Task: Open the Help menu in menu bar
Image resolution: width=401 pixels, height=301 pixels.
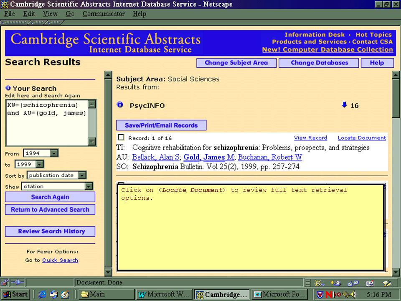Action: point(140,14)
